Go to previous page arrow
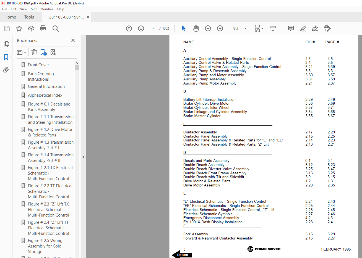362x258 pixels. tap(129, 28)
